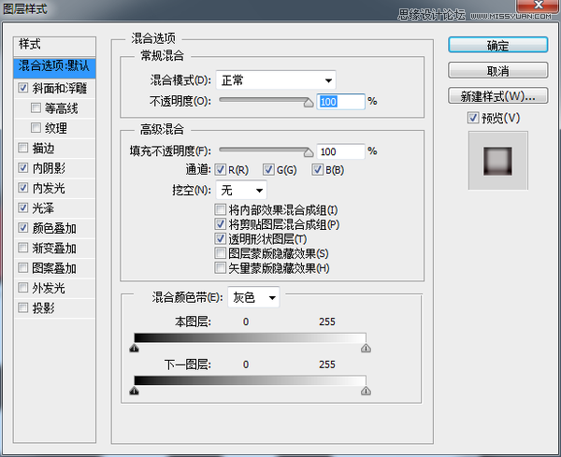
Task: Close the 图层样式 dialog window
Action: 539,5
